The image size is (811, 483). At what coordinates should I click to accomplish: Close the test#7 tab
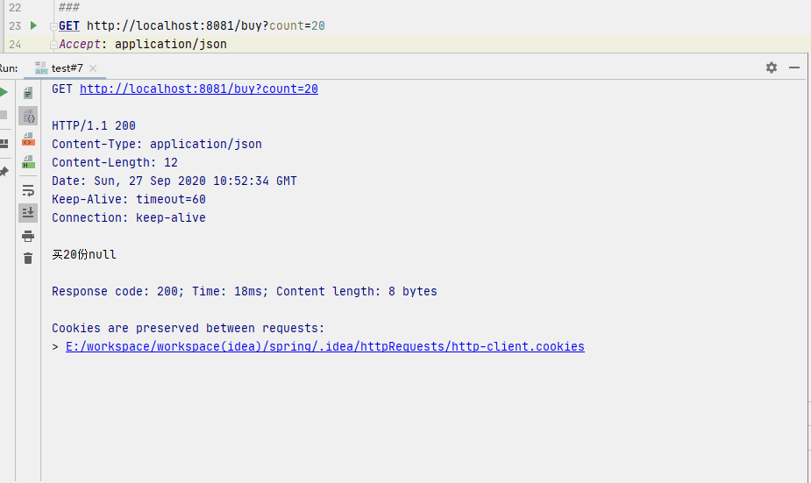(93, 68)
